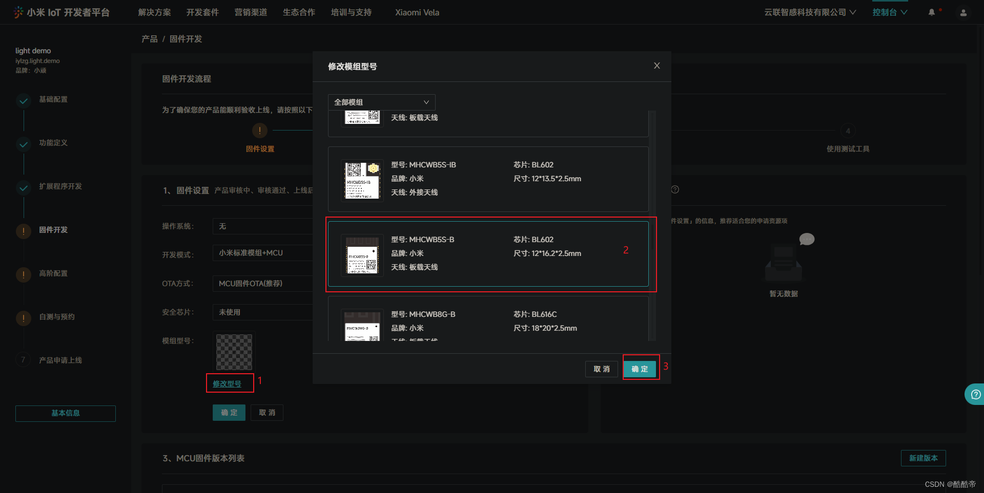Screen dimensions: 984x493
Task: Click the step 7 number icon
Action: (23, 360)
